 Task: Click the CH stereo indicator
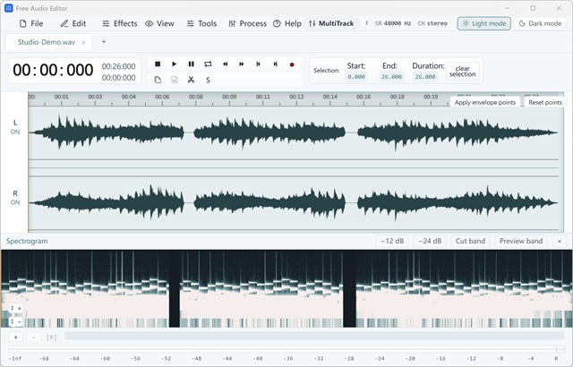click(432, 23)
